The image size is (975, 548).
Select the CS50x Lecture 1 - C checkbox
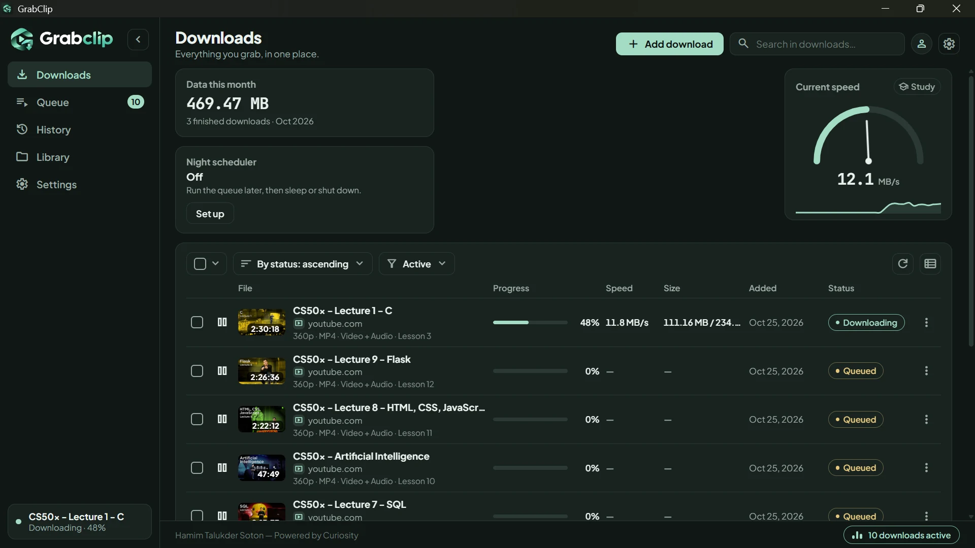[197, 323]
